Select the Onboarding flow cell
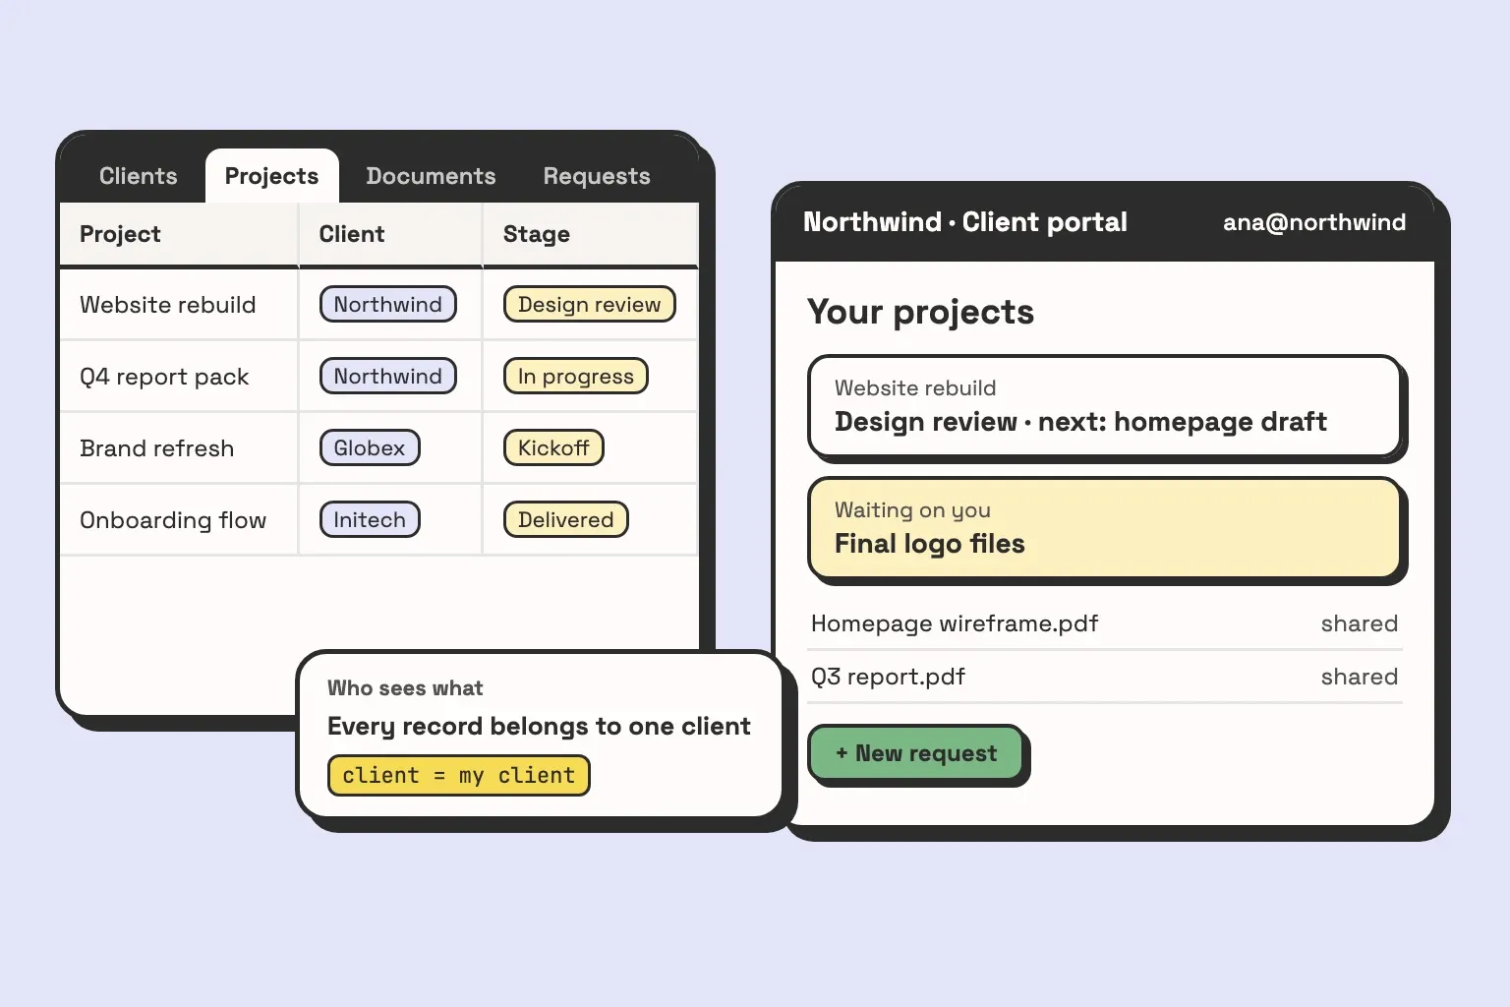Image resolution: width=1510 pixels, height=1007 pixels. point(179,520)
